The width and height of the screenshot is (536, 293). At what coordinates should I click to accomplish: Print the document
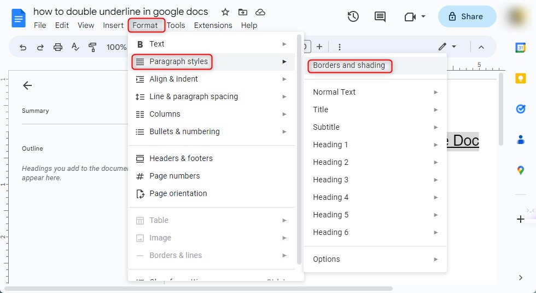(58, 47)
